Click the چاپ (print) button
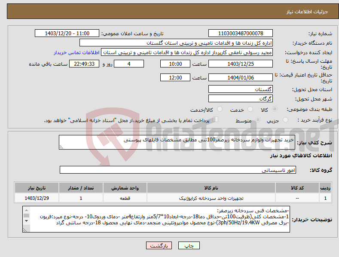 (189, 246)
